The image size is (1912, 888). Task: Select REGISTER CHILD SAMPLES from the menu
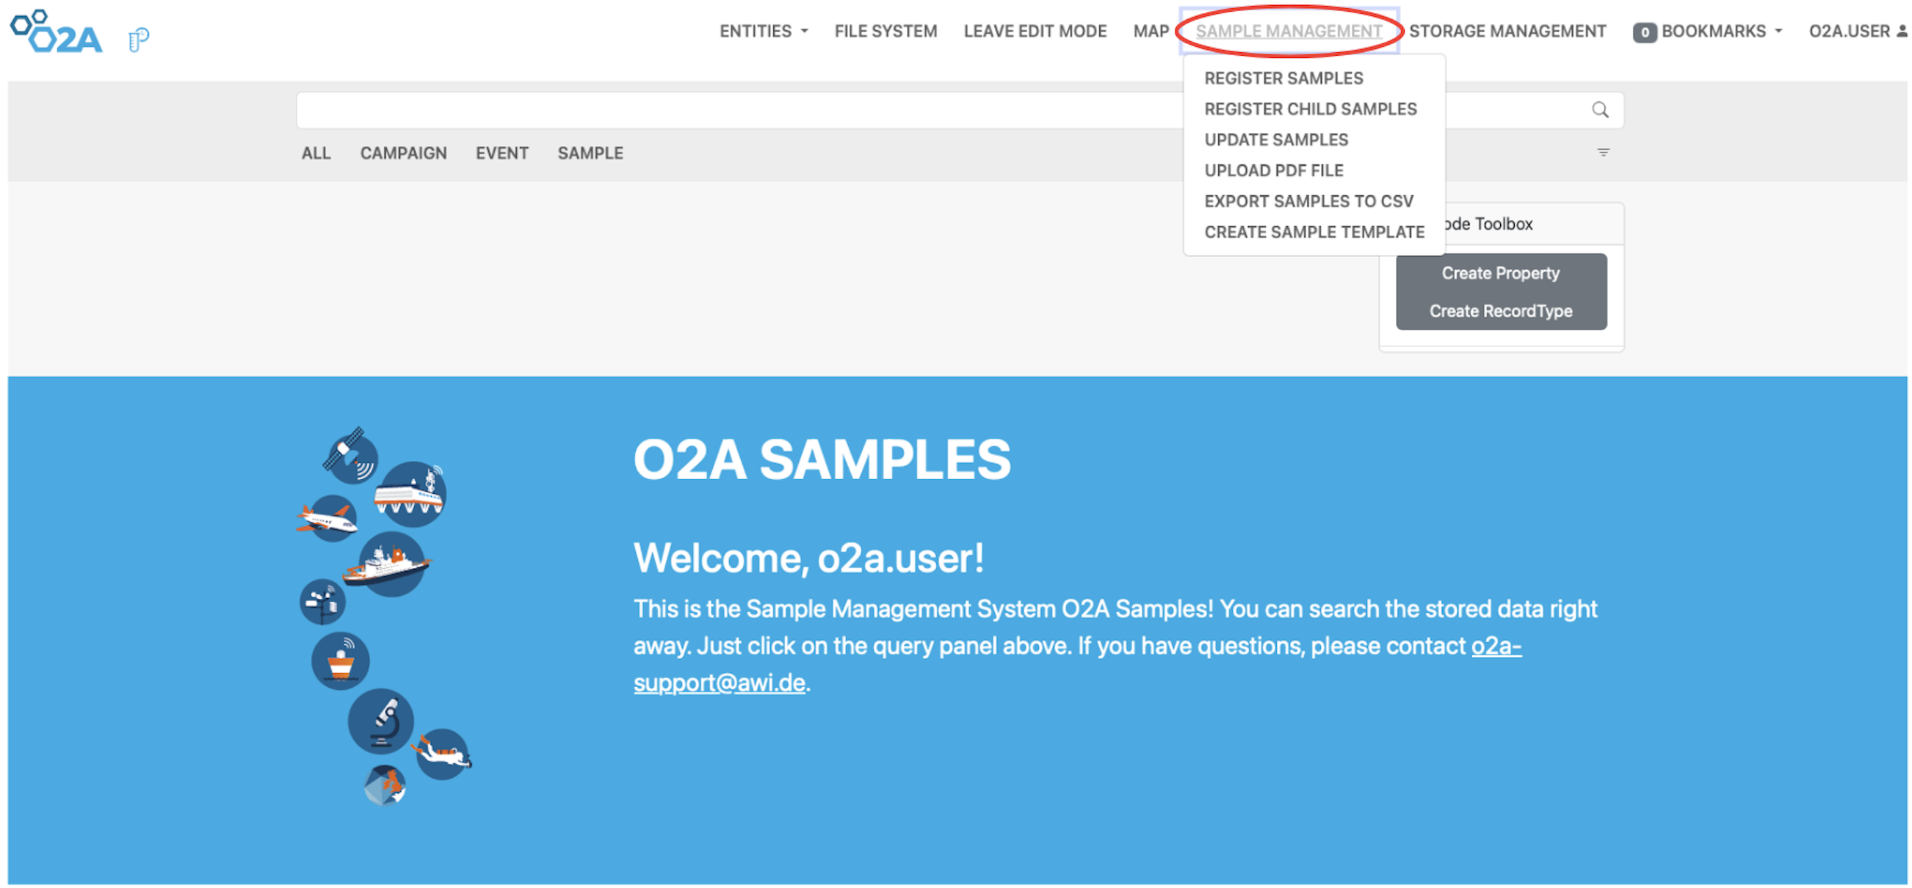coord(1310,109)
